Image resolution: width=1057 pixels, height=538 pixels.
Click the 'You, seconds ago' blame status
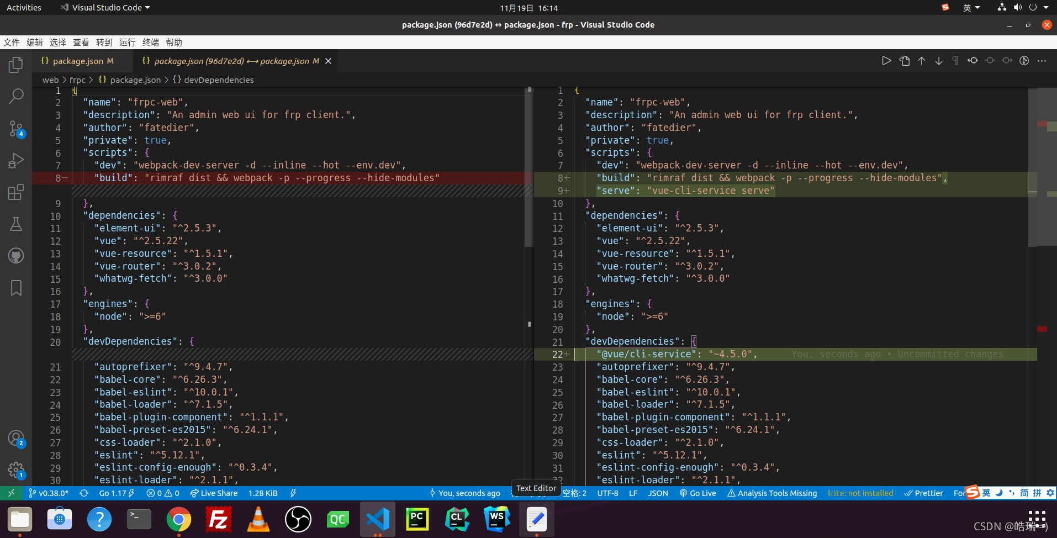click(464, 493)
